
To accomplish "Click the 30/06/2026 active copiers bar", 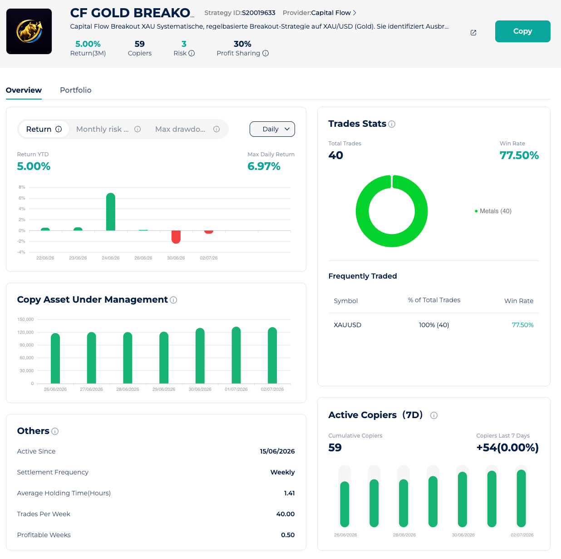I will tap(463, 499).
